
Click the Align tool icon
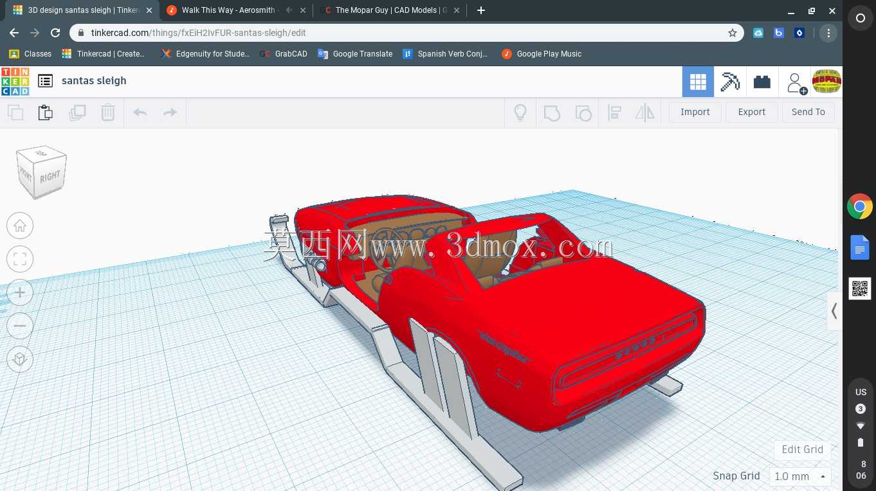[614, 113]
